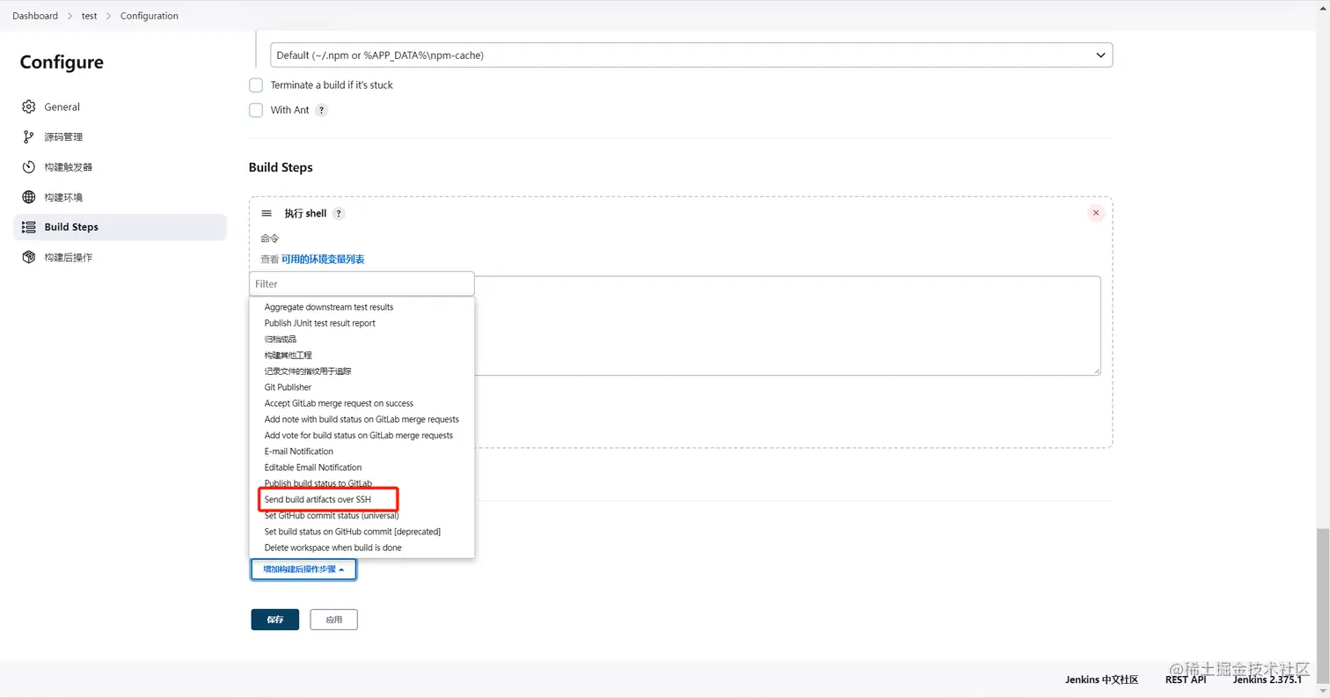Click the 构建环境 globe icon
1330x698 pixels.
tap(28, 197)
